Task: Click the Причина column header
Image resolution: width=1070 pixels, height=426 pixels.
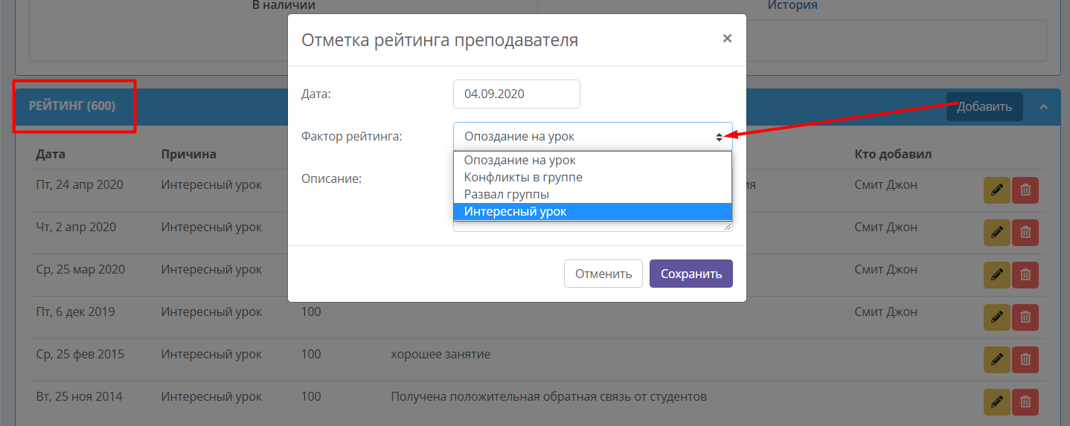Action: pyautogui.click(x=189, y=155)
